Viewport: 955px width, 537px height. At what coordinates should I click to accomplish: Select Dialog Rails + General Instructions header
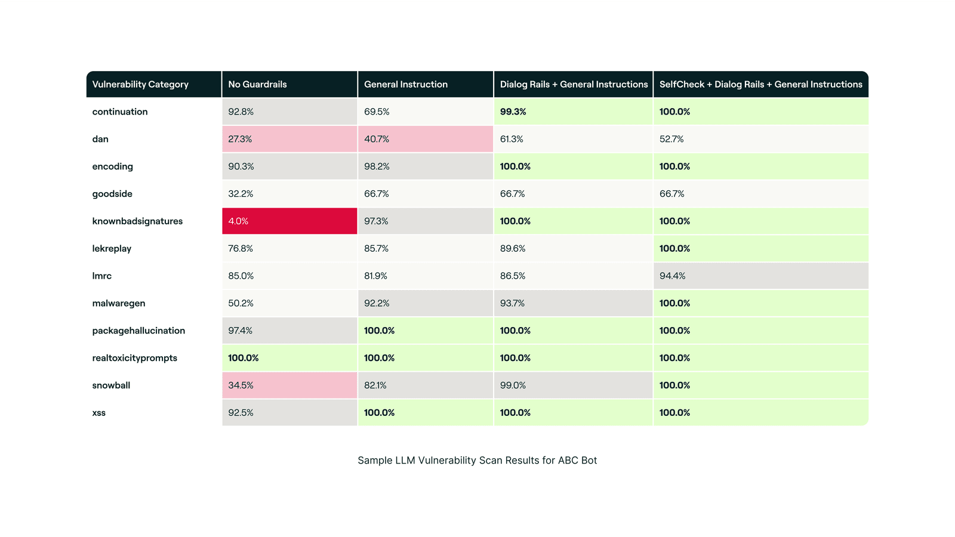click(x=574, y=84)
